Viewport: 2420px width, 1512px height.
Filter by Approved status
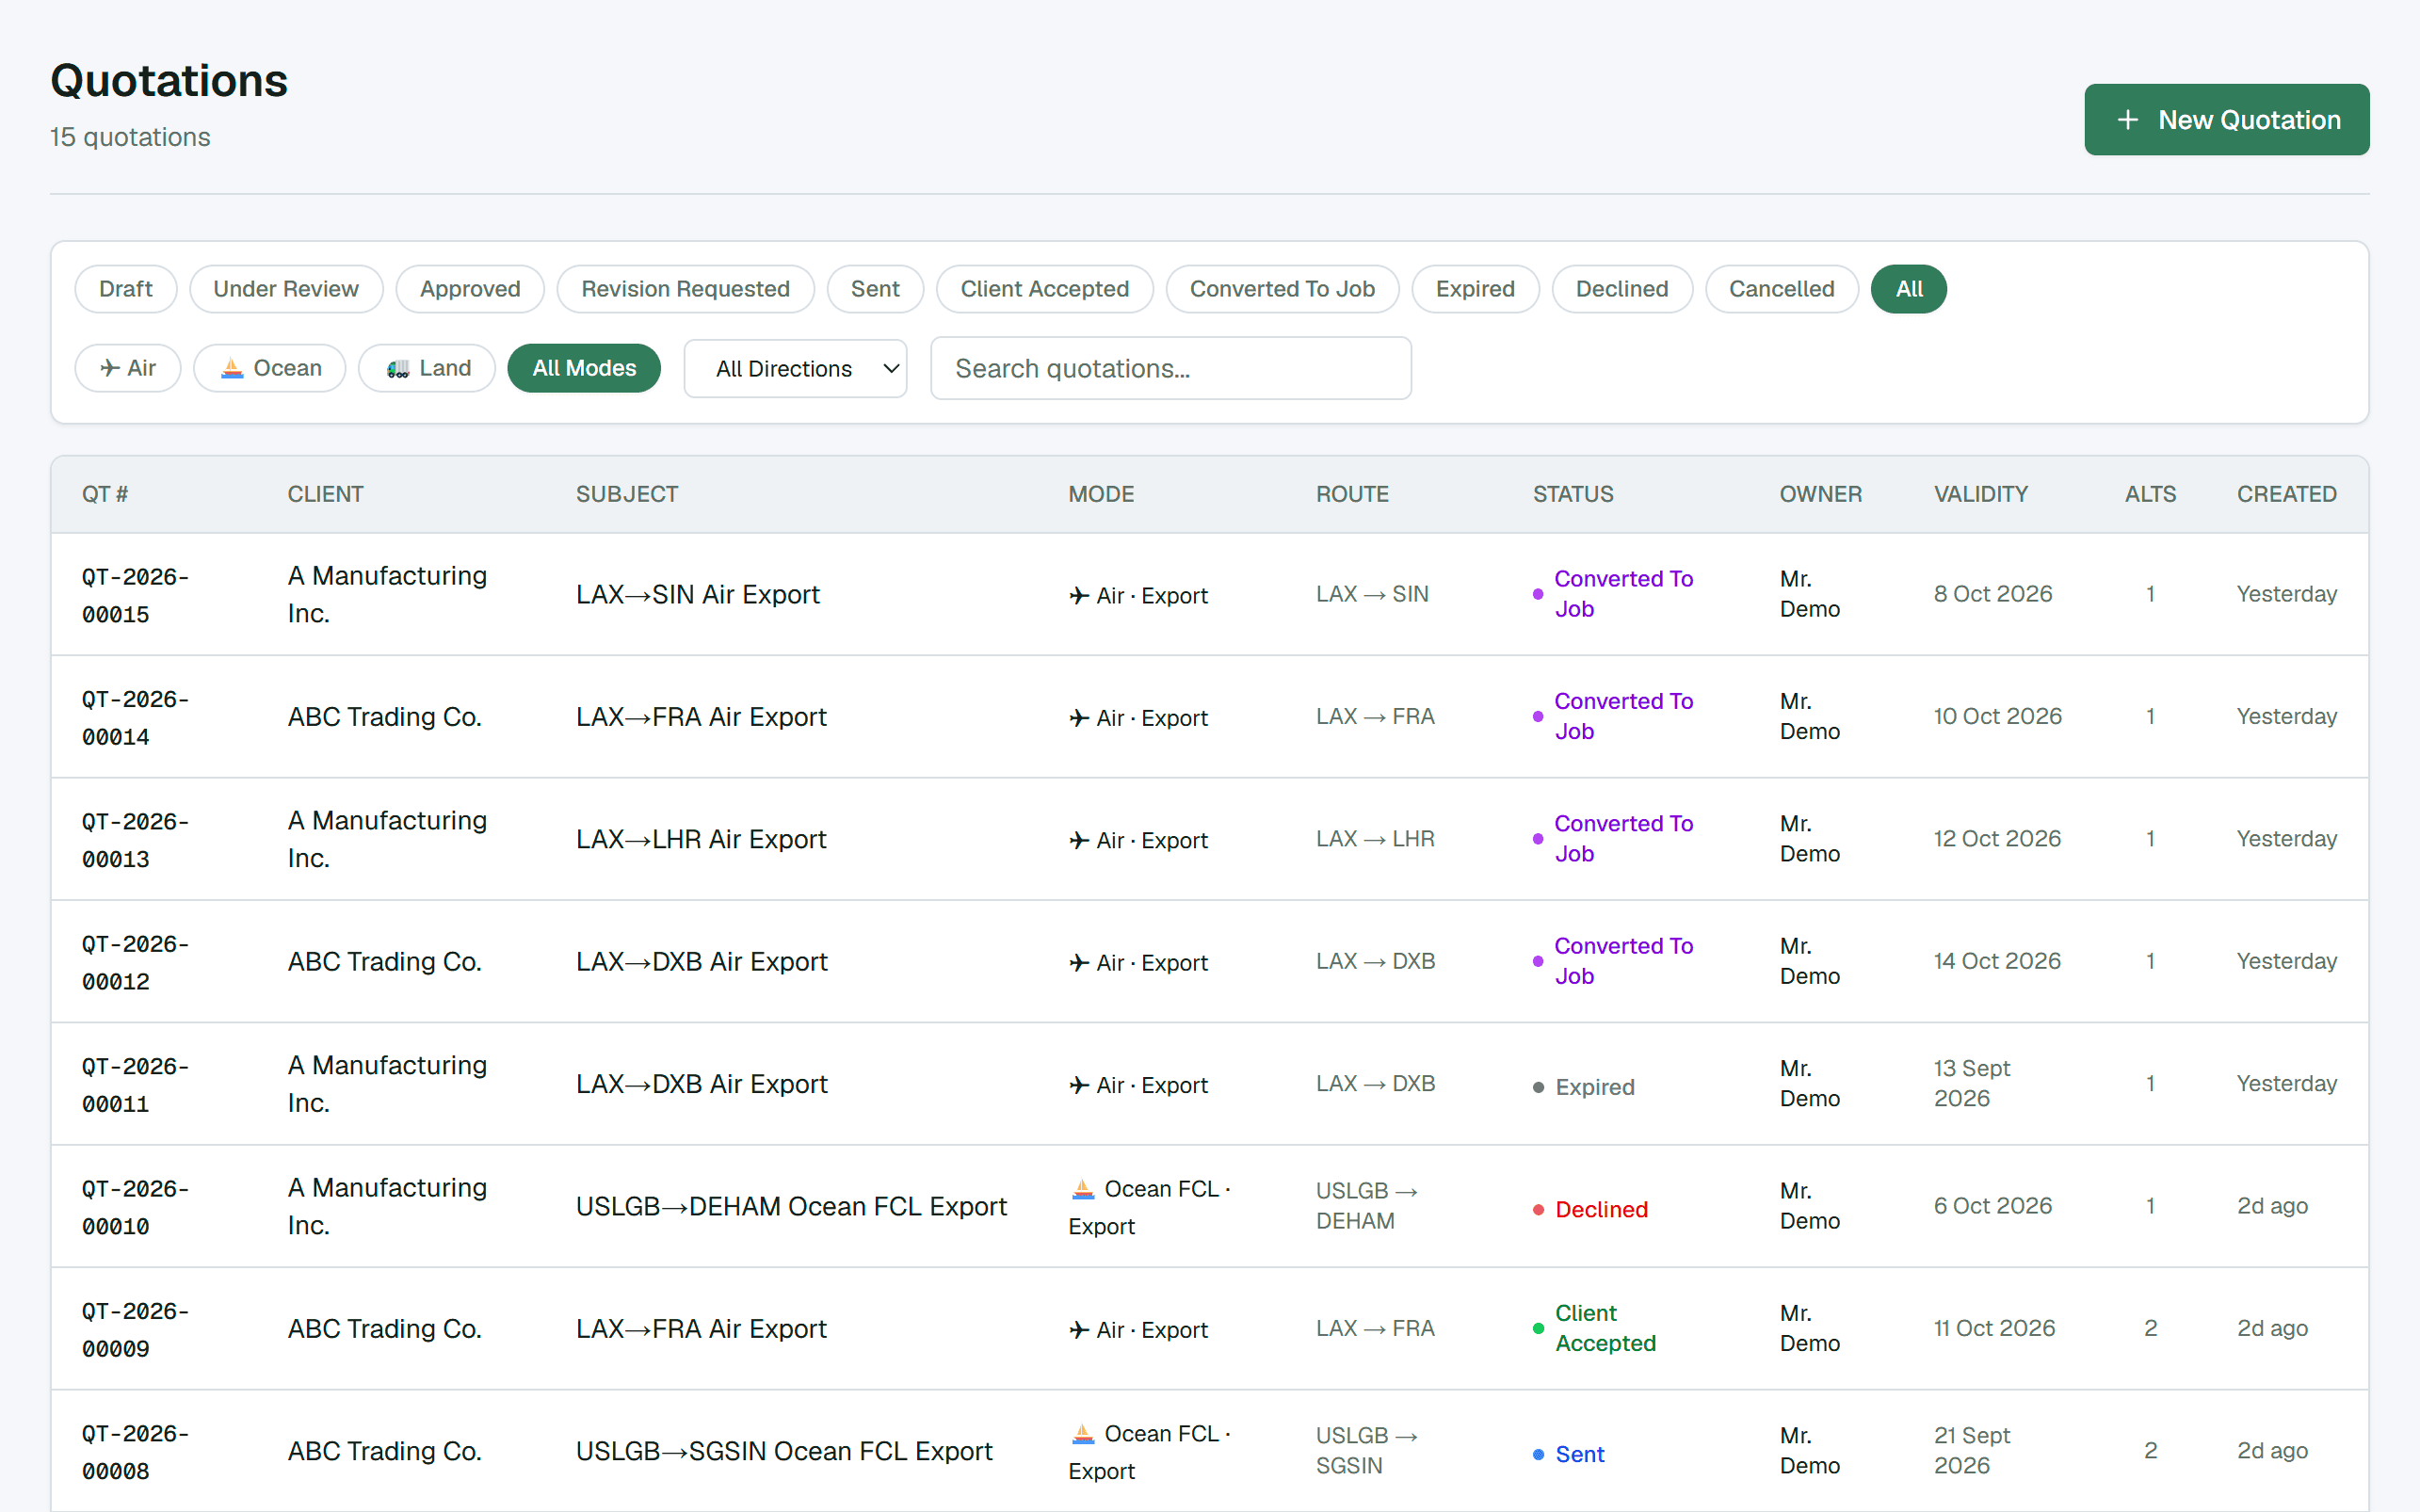(x=470, y=289)
